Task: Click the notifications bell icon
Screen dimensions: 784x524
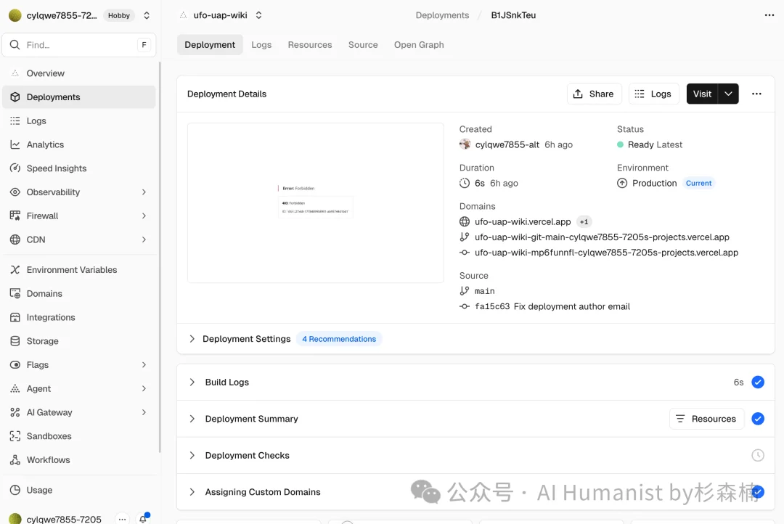Action: point(143,518)
